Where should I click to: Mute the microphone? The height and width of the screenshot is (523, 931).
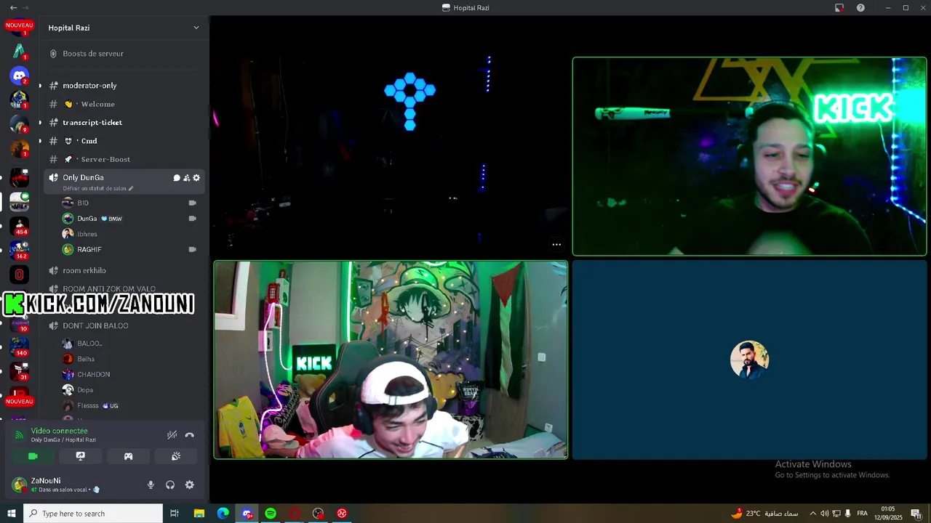click(x=151, y=485)
